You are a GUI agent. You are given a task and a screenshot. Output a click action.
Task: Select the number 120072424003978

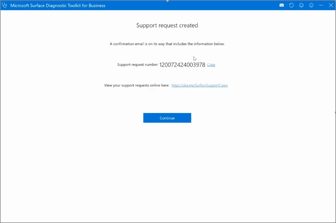point(182,65)
